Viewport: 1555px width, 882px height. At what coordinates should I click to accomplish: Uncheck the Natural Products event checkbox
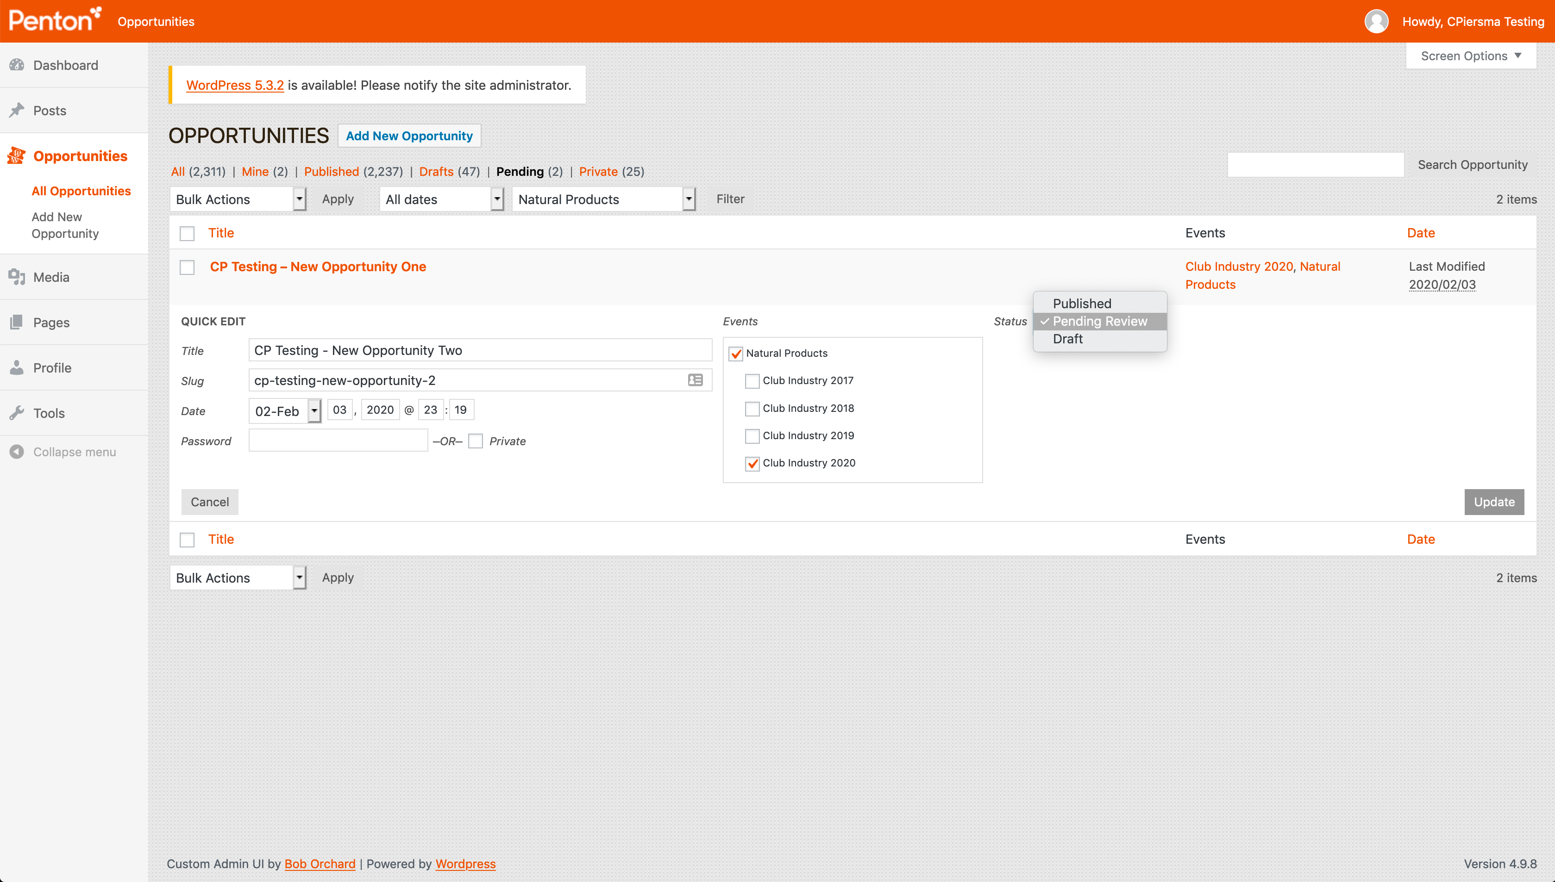click(x=736, y=354)
